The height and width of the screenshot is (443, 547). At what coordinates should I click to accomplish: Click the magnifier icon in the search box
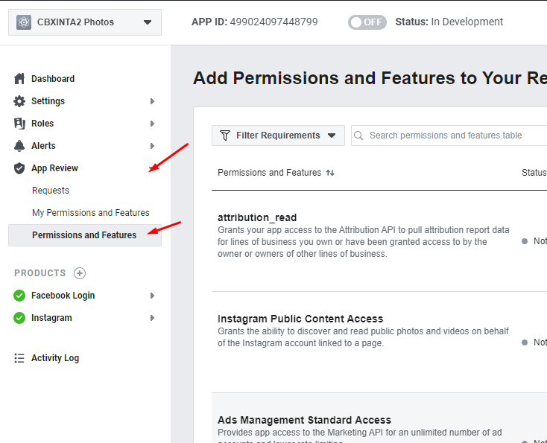(358, 136)
